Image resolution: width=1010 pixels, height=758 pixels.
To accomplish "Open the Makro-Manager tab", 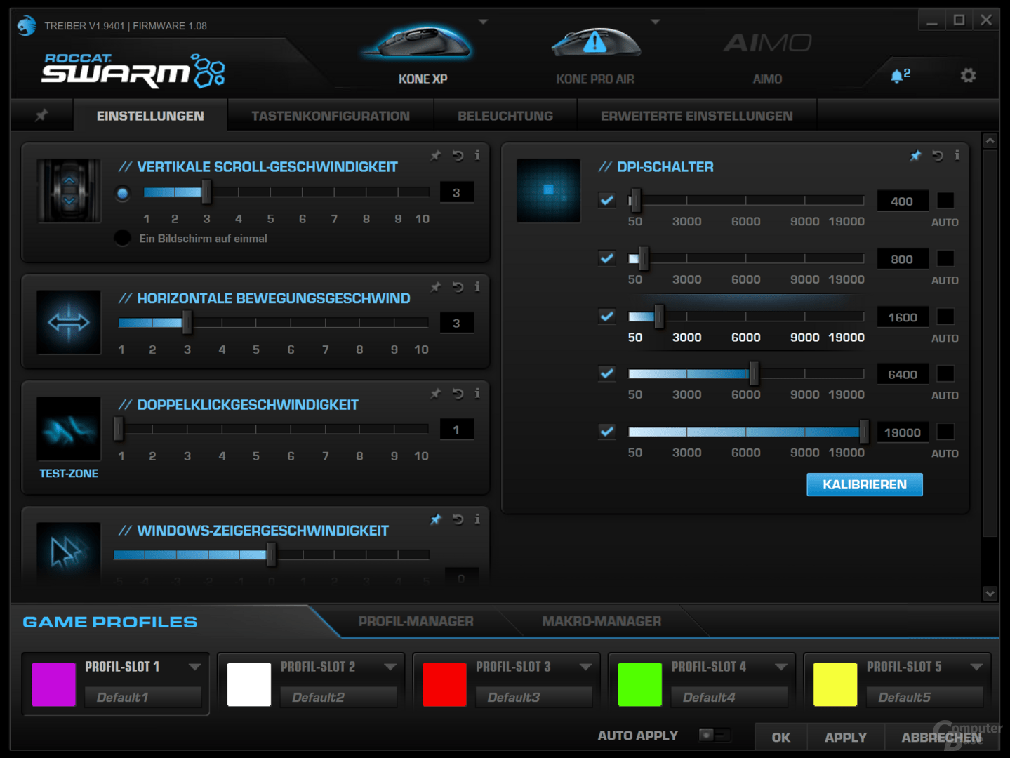I will point(602,621).
